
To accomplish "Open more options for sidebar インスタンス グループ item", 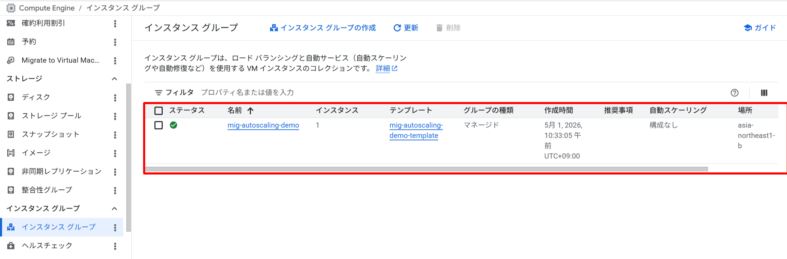I will point(115,227).
